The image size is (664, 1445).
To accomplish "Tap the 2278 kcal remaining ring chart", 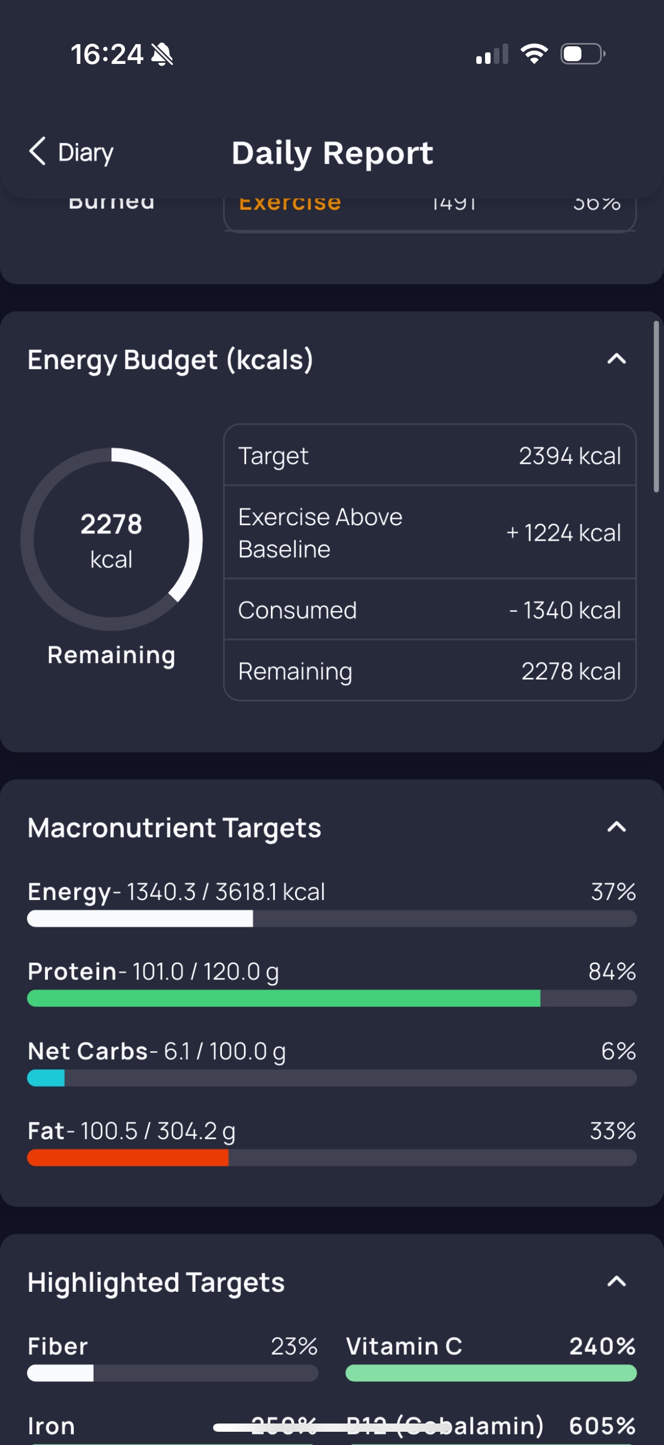I will (112, 539).
